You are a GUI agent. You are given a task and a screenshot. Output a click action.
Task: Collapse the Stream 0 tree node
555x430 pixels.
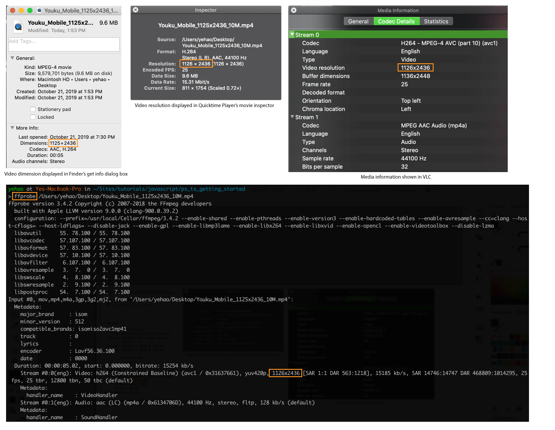[292, 35]
